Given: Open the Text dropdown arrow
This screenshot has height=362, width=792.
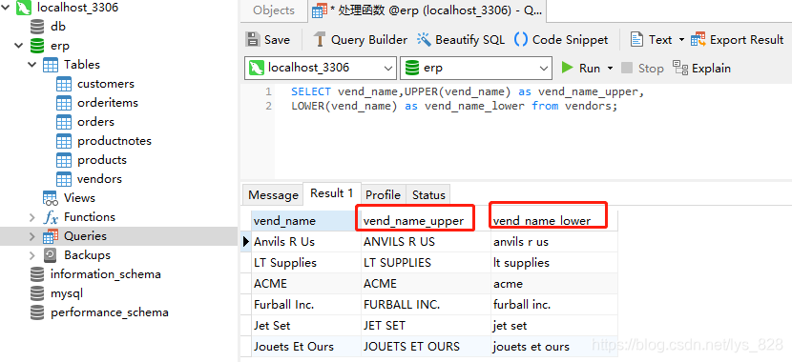Looking at the screenshot, I should [x=681, y=40].
